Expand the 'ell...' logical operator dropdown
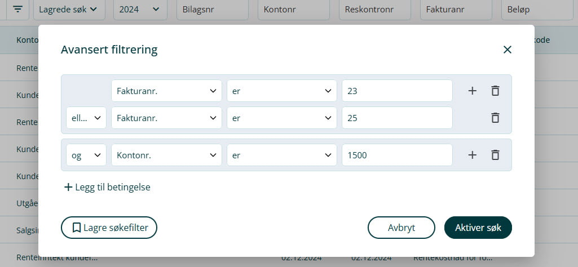The height and width of the screenshot is (267, 578). click(x=86, y=118)
